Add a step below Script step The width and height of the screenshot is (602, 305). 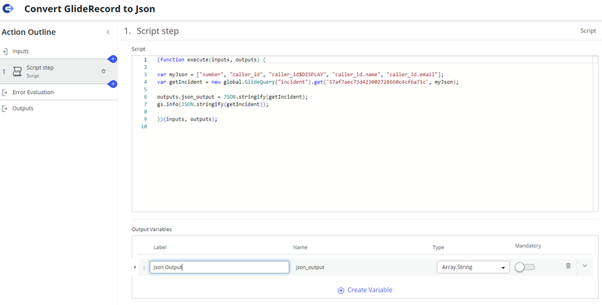coord(112,84)
